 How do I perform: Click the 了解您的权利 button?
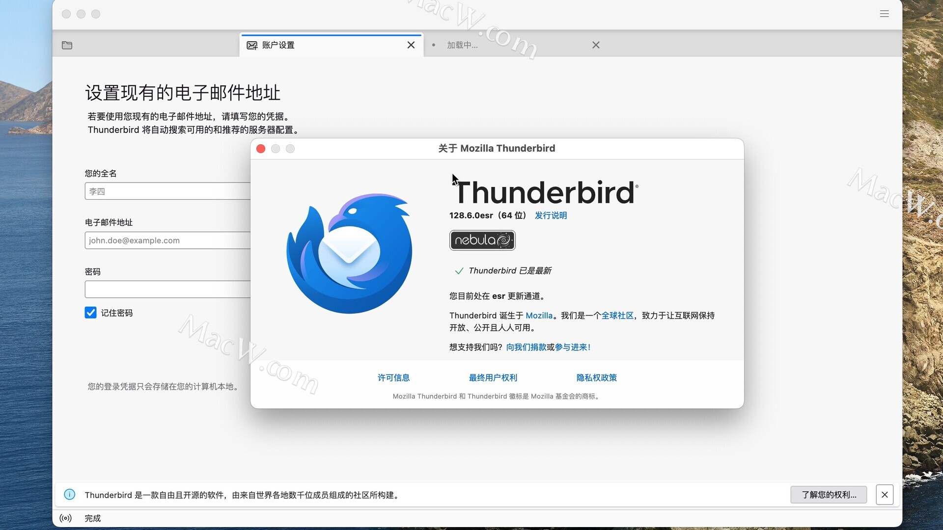pos(829,495)
